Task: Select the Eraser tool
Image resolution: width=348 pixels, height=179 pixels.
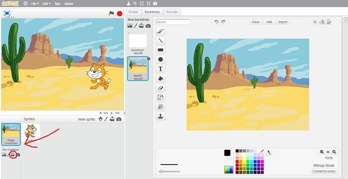Action: pyautogui.click(x=160, y=88)
